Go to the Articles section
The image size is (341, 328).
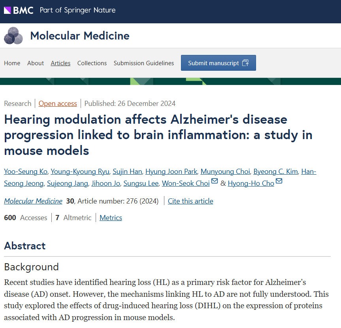pos(60,63)
